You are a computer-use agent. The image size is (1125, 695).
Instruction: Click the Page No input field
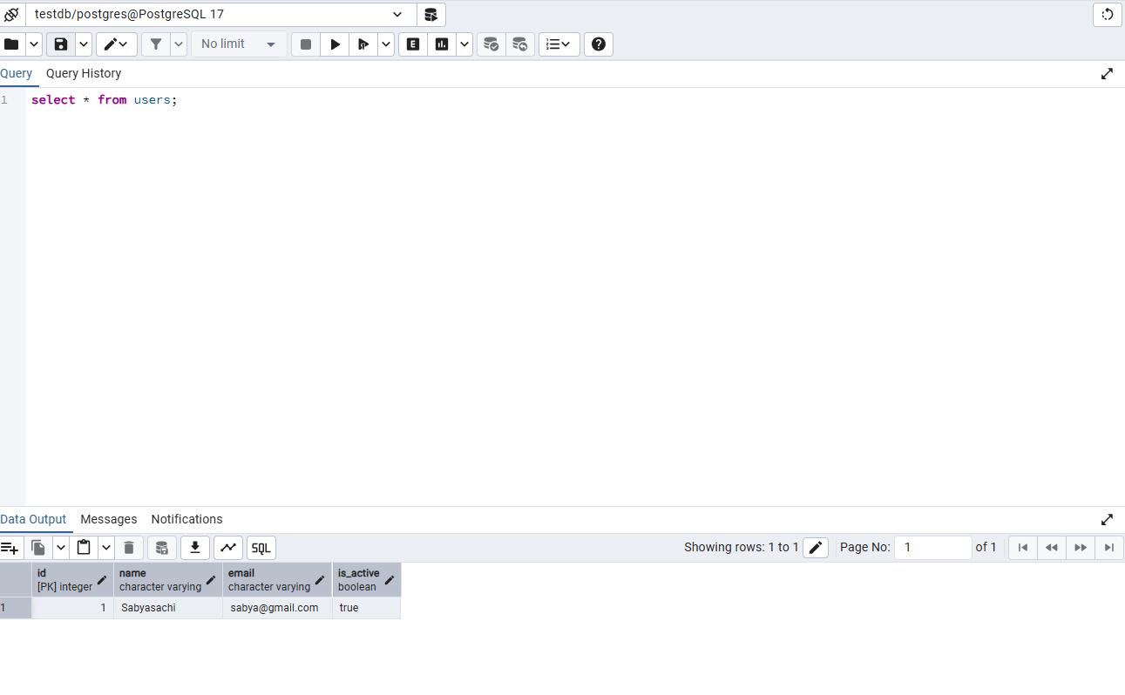pos(932,548)
